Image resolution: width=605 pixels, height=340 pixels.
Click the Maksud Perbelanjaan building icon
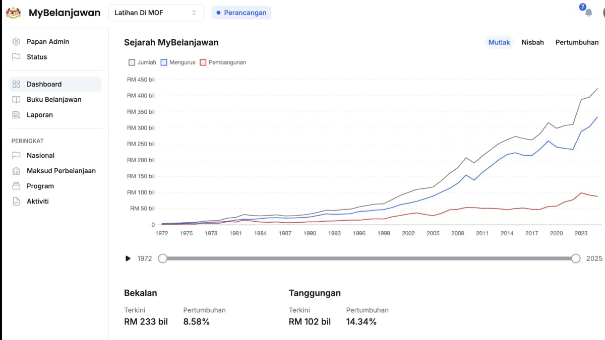(x=16, y=171)
